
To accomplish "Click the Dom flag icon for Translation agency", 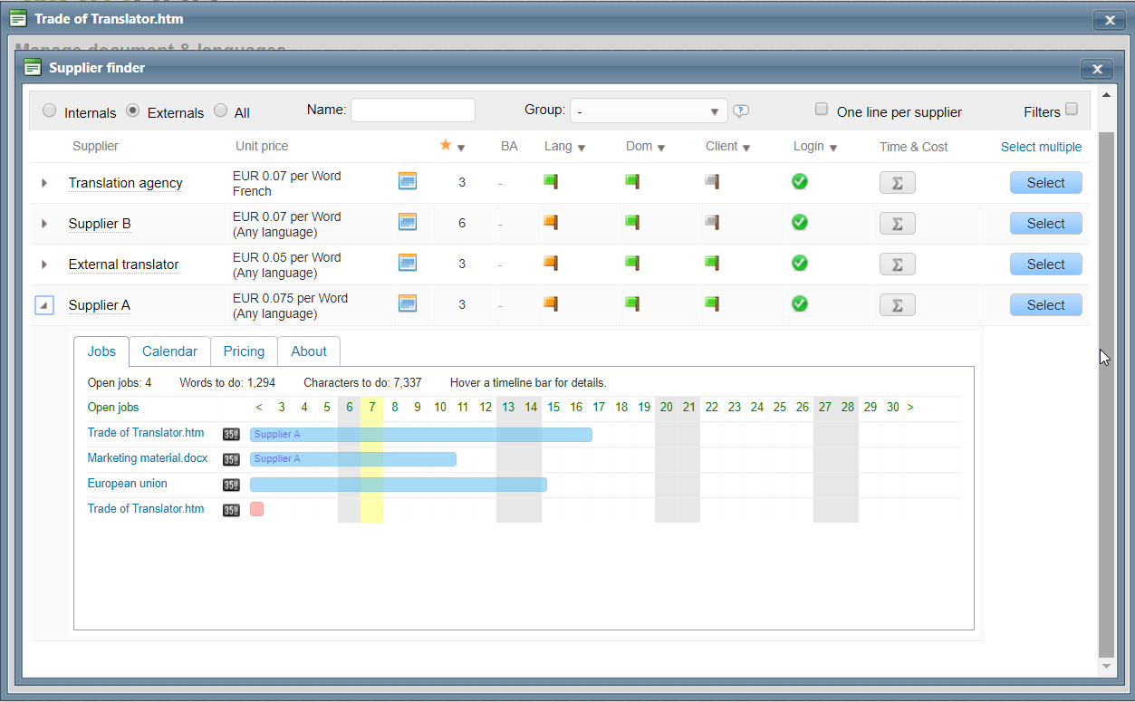I will click(632, 181).
